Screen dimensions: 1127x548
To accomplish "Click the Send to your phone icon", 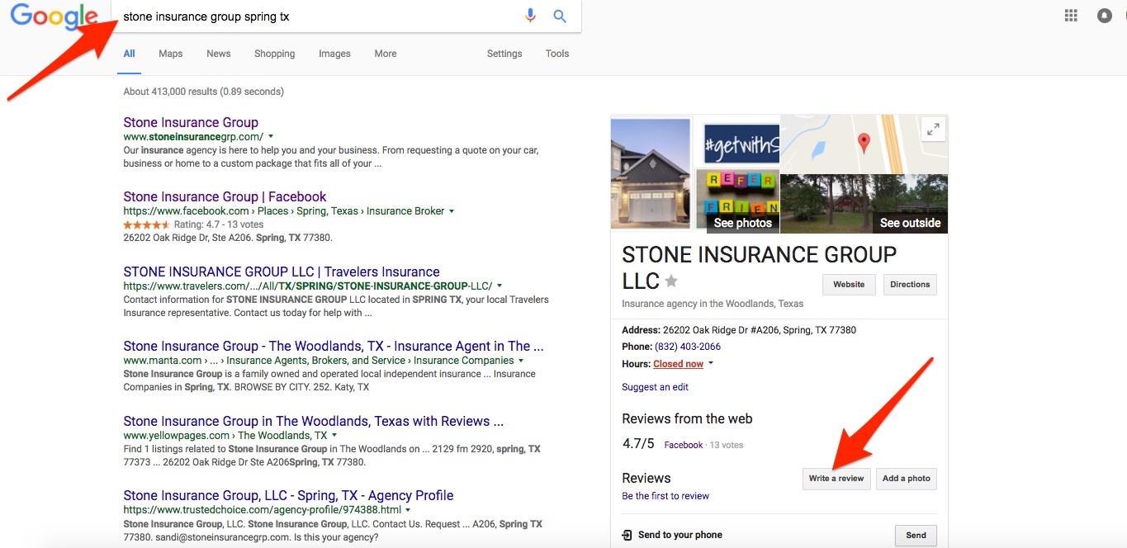I will (627, 535).
